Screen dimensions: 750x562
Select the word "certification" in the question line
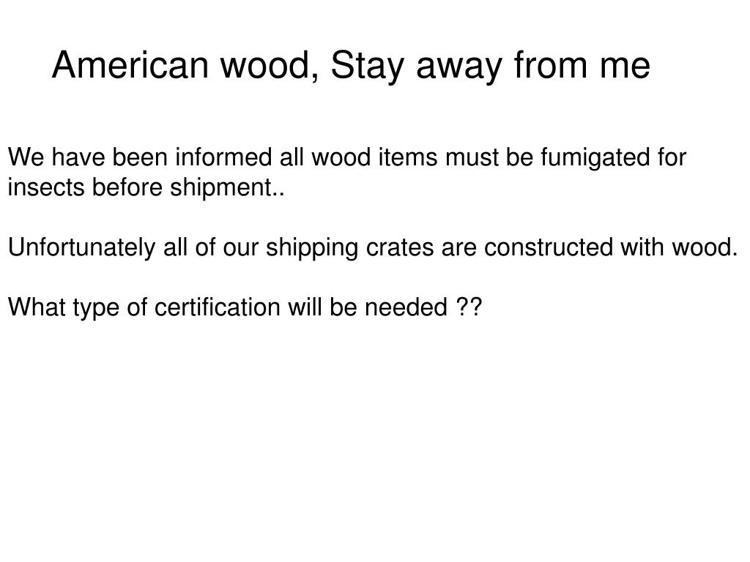pos(218,307)
